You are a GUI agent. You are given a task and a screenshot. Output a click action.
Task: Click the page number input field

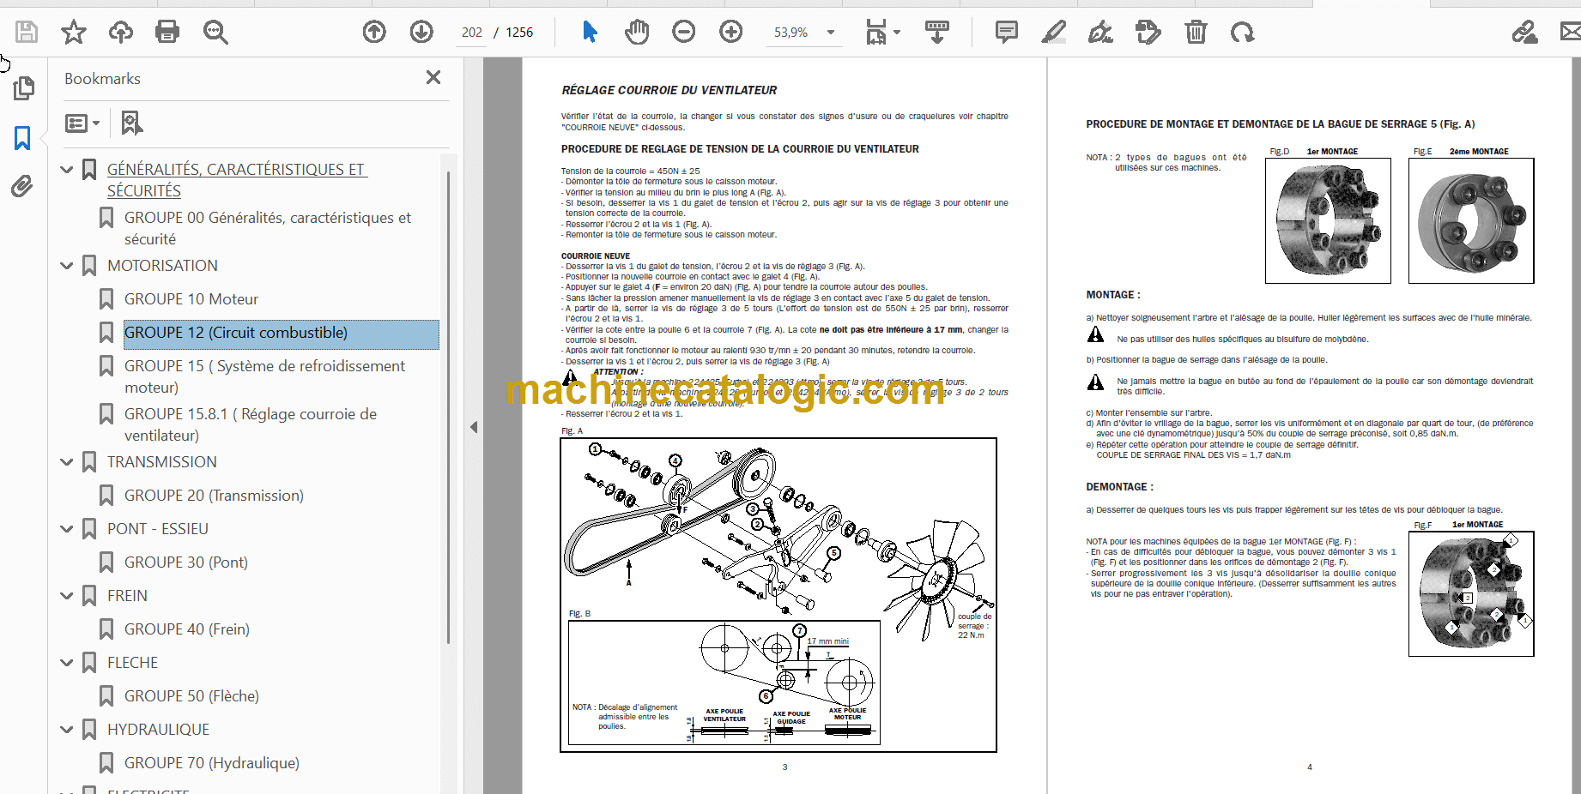472,33
